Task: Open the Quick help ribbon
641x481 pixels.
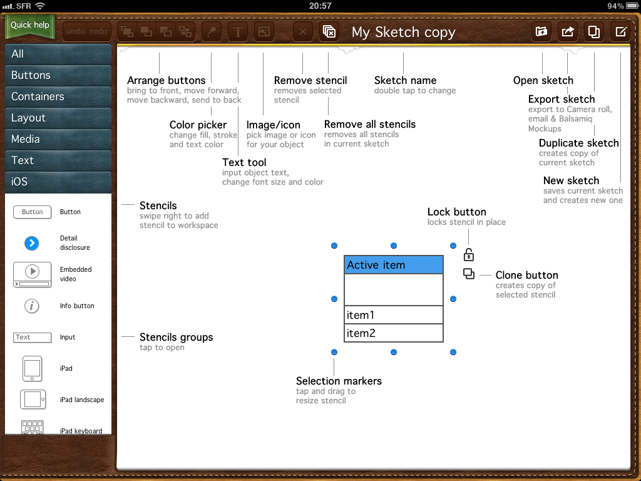Action: 29,26
